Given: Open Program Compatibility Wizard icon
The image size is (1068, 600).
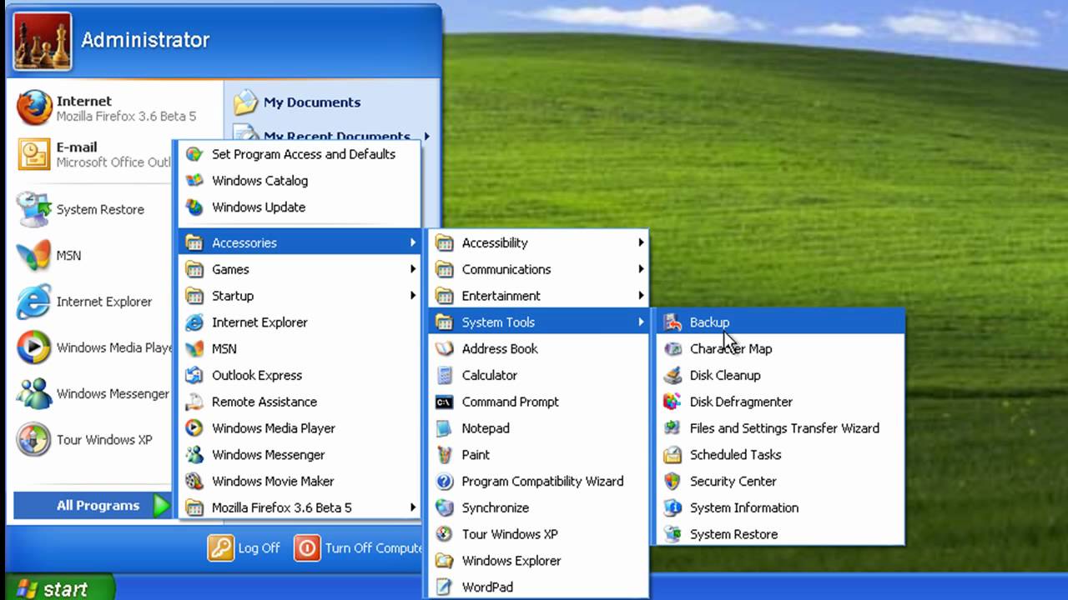Looking at the screenshot, I should coord(445,482).
